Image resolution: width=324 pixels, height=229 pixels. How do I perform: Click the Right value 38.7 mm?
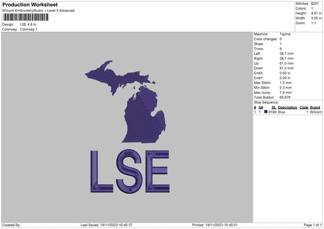click(x=286, y=58)
